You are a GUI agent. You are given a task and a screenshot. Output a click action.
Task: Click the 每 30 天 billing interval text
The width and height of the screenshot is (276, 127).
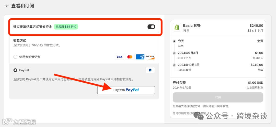point(258,58)
